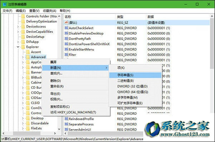Expand the DeviceAccess tree node
This screenshot has width=215, height=142.
click(x=18, y=26)
